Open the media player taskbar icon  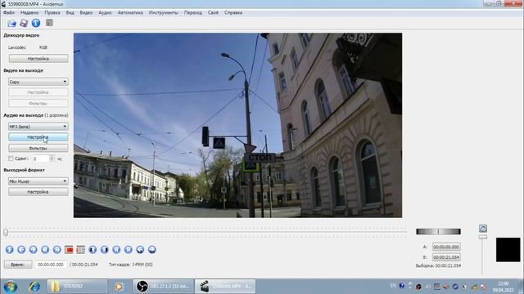point(119,287)
